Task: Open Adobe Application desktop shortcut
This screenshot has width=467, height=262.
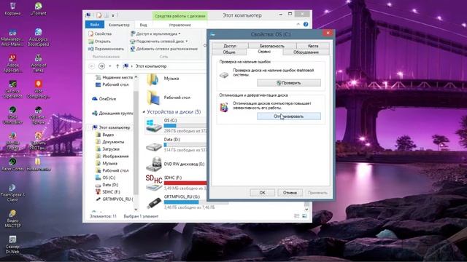Action: coord(12,63)
